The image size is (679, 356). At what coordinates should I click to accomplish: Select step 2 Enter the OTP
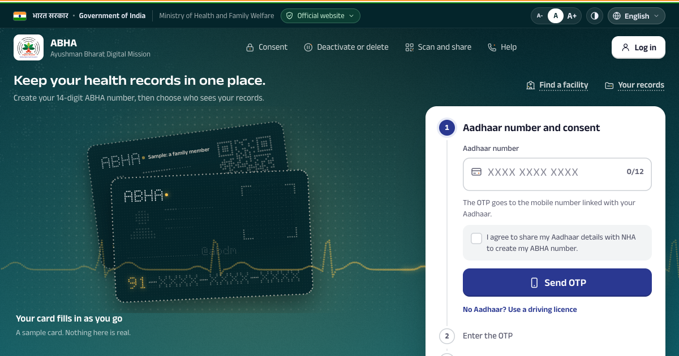(476, 336)
